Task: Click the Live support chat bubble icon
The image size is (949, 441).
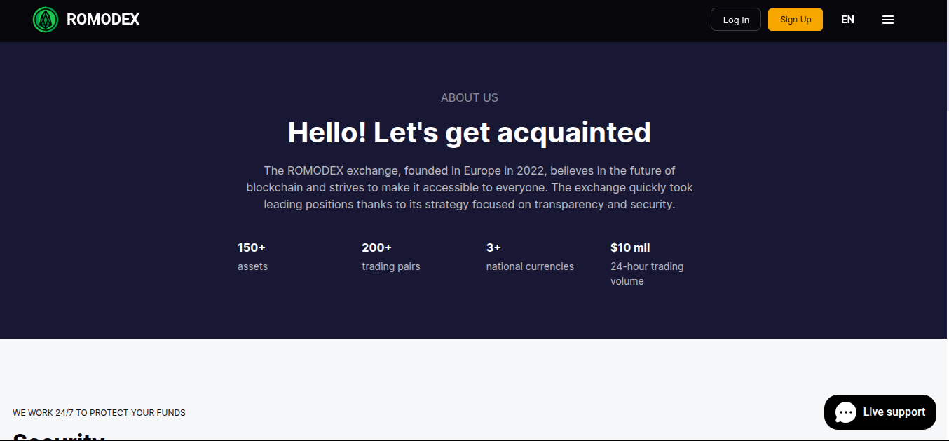Action: tap(846, 412)
